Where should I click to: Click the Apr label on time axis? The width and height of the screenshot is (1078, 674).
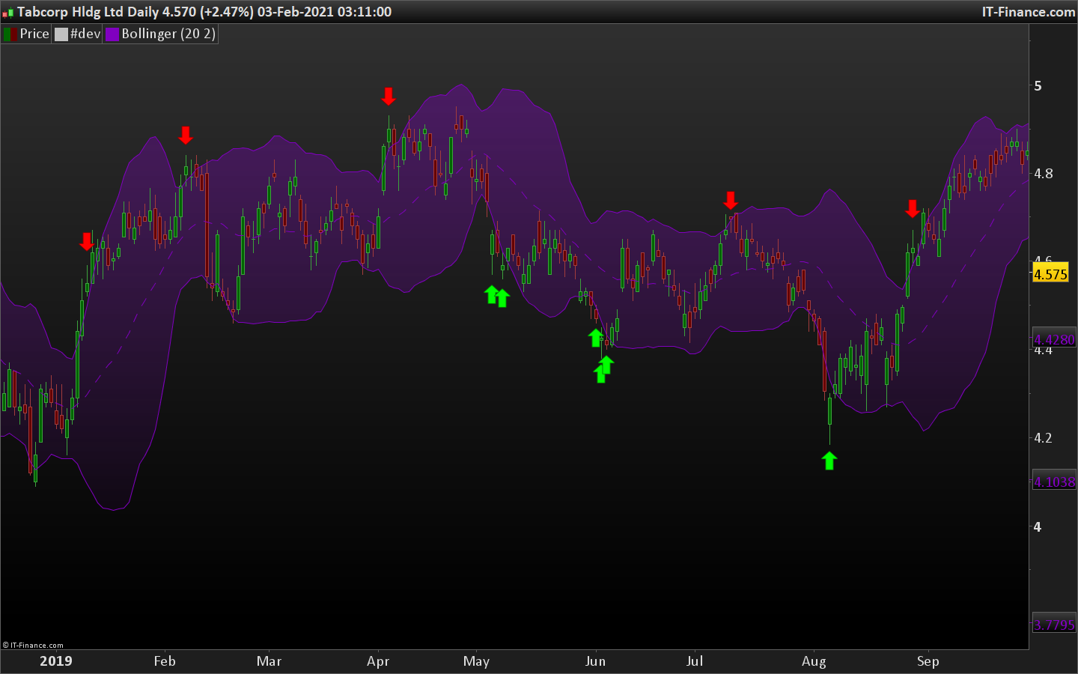coord(378,661)
